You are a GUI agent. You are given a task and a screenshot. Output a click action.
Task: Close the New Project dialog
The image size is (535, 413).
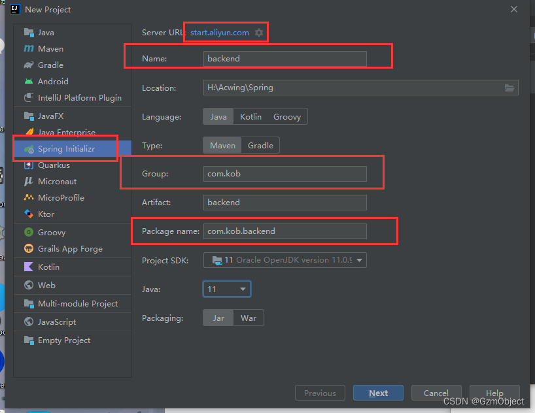514,9
